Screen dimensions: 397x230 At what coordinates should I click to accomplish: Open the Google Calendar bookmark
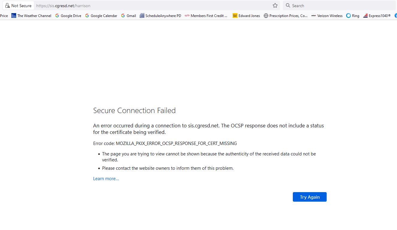click(x=101, y=16)
